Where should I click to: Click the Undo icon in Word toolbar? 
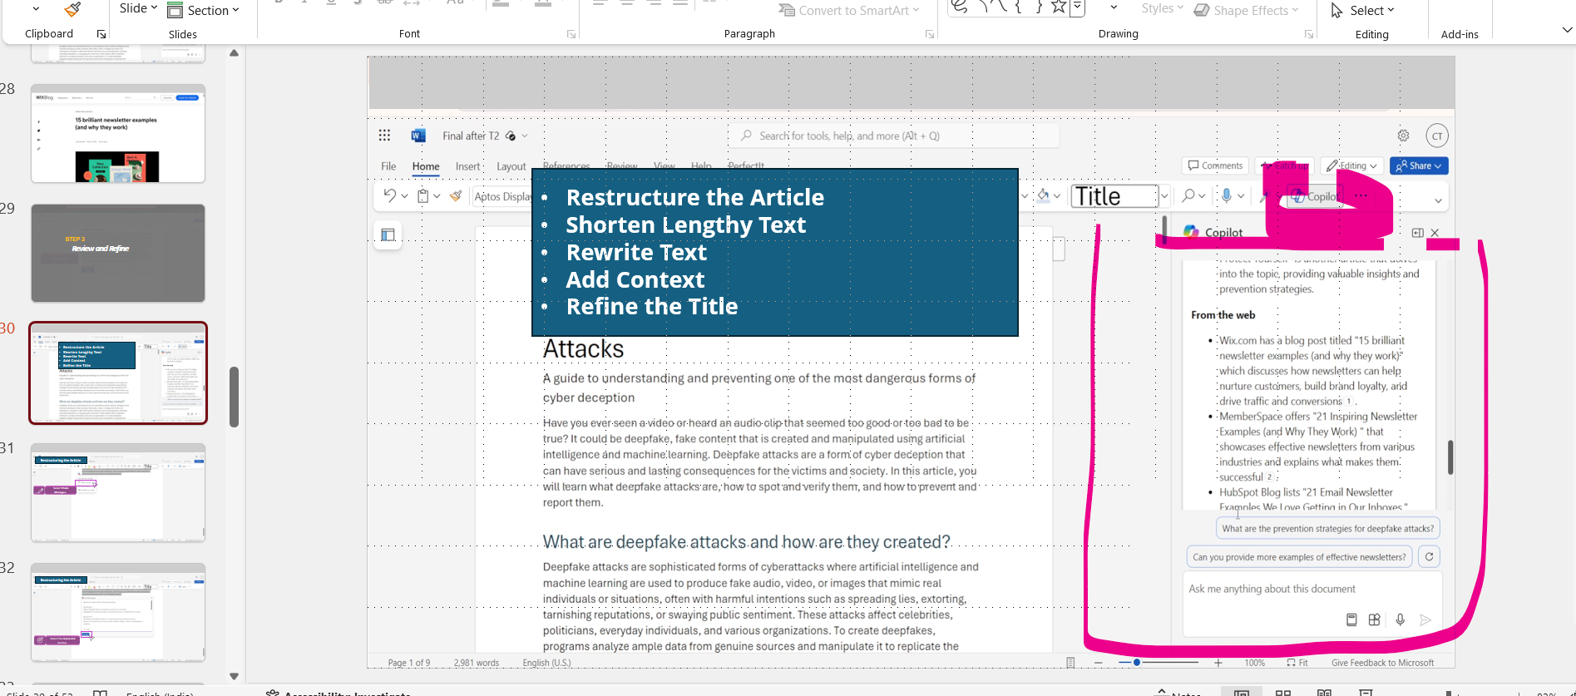(x=389, y=196)
